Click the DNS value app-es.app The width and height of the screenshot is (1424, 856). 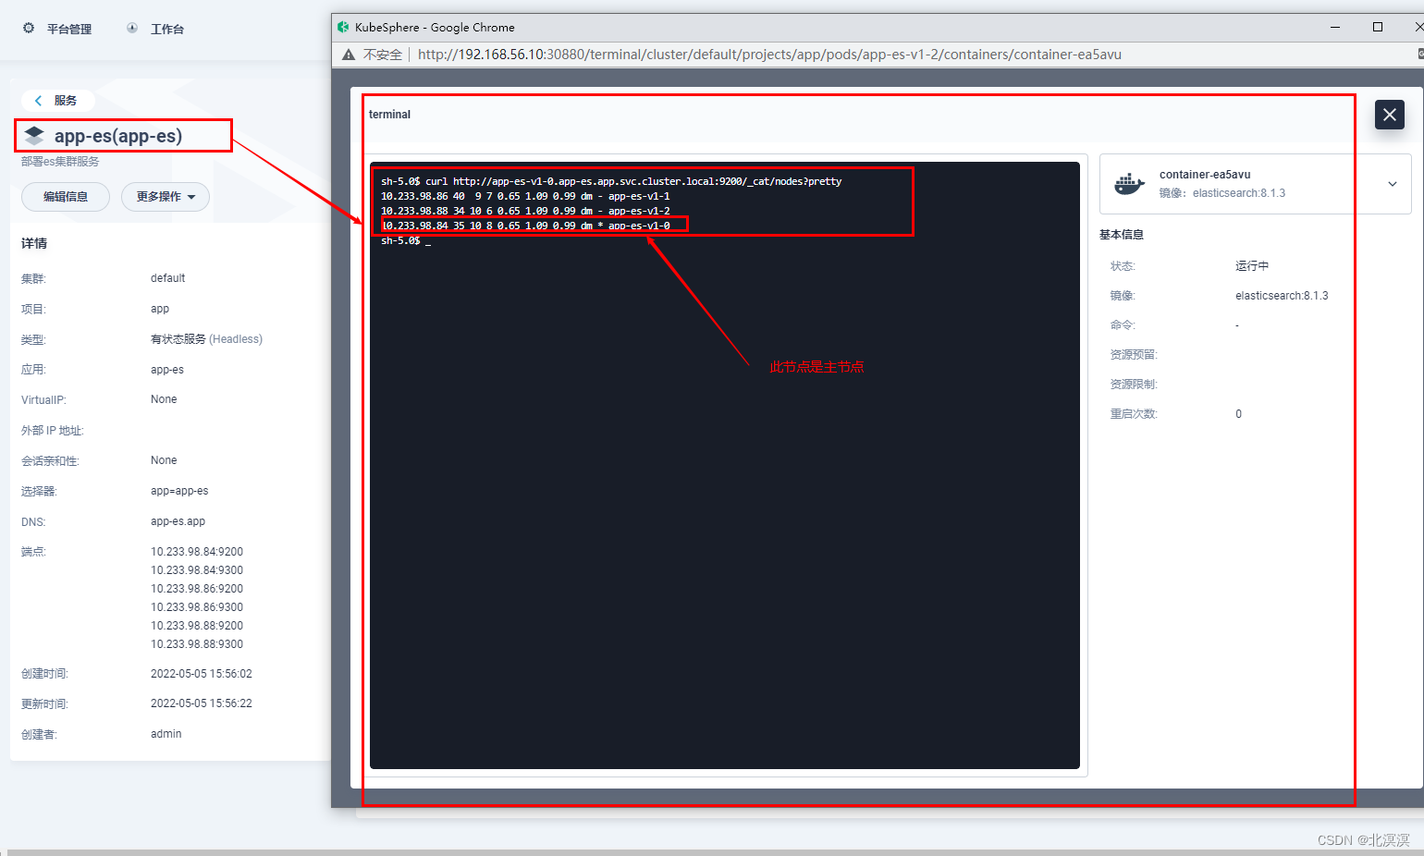coord(178,521)
